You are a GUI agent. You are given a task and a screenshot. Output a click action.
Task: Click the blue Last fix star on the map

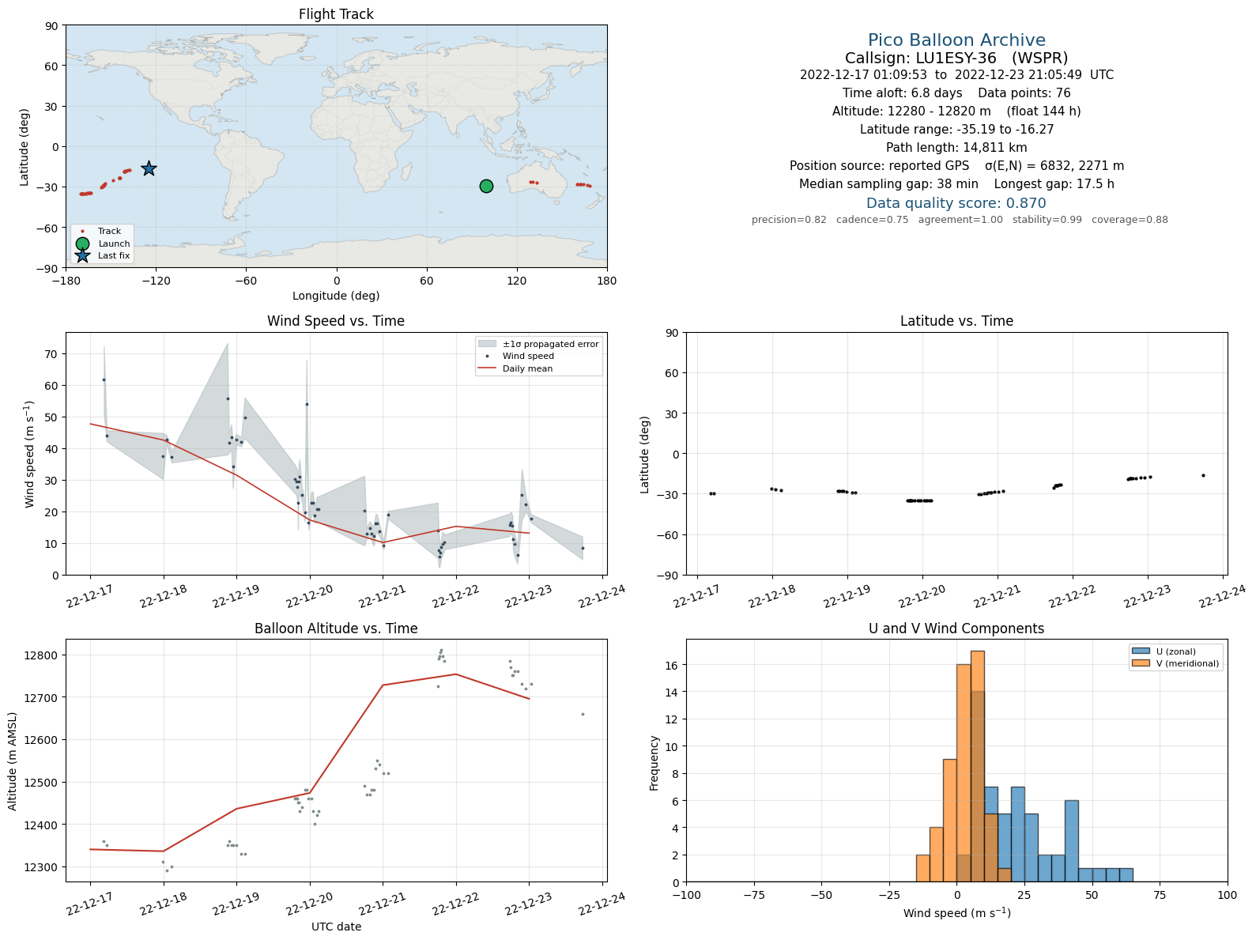click(149, 168)
